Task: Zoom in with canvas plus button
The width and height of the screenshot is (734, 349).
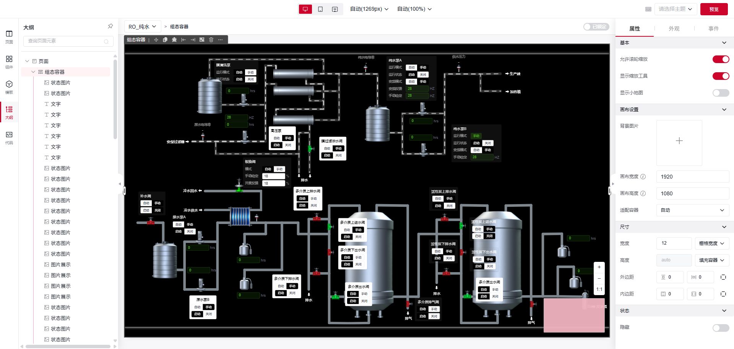Action: [x=599, y=267]
